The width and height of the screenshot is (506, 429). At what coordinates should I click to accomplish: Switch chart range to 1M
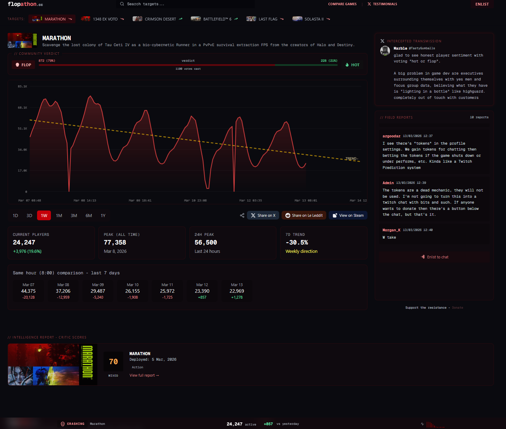pyautogui.click(x=59, y=216)
